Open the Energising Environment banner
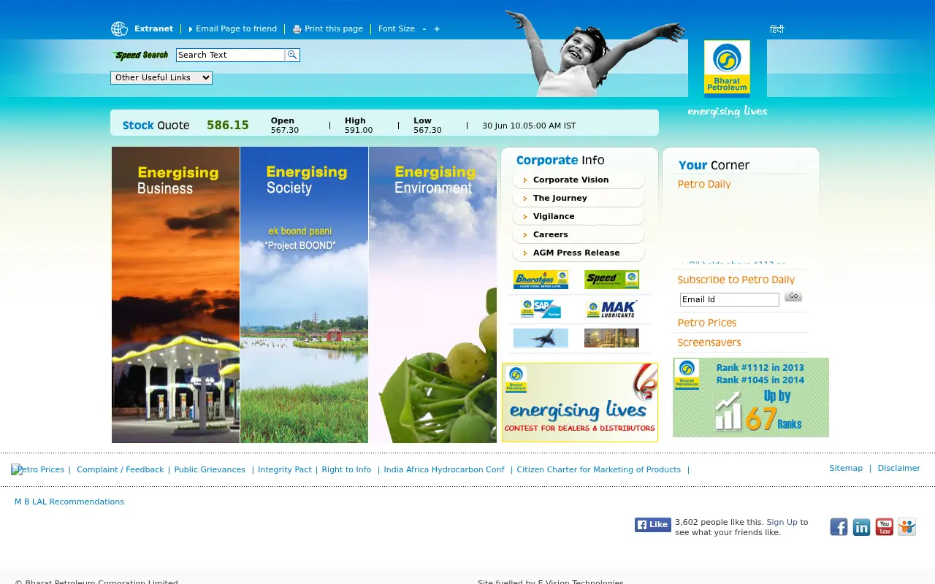935x584 pixels. pos(432,295)
